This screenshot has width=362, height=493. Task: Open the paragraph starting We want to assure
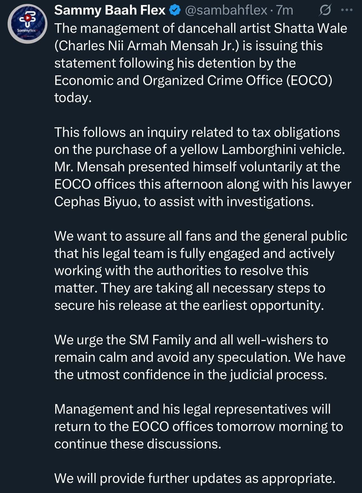(200, 236)
